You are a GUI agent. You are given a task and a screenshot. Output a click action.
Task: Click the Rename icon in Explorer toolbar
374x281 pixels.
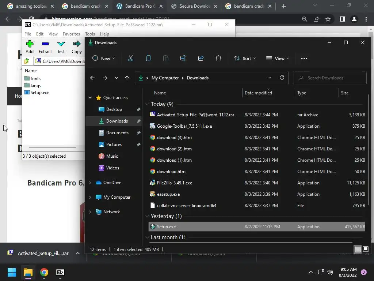click(183, 58)
